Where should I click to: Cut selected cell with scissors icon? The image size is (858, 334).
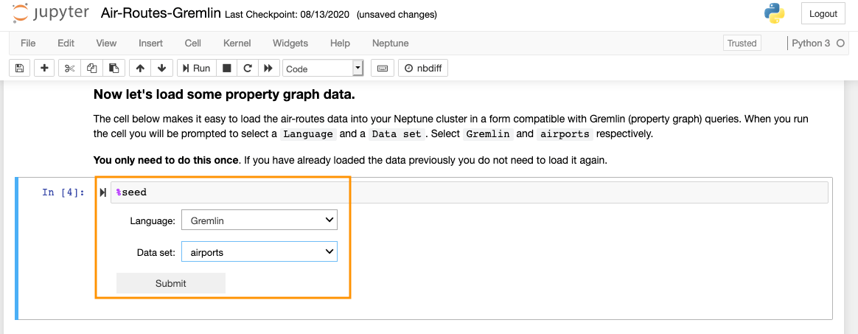pos(69,69)
